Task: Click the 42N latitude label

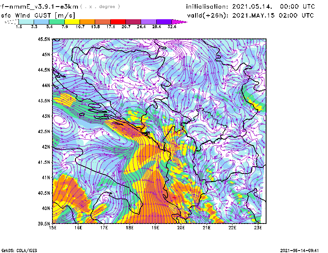Action: (46, 147)
